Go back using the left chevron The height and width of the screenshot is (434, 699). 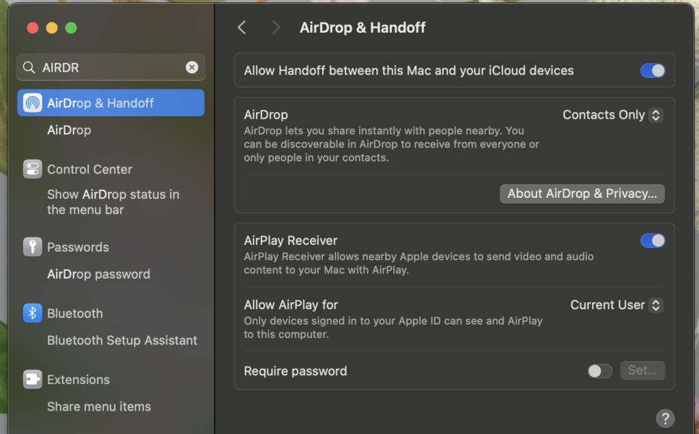242,27
